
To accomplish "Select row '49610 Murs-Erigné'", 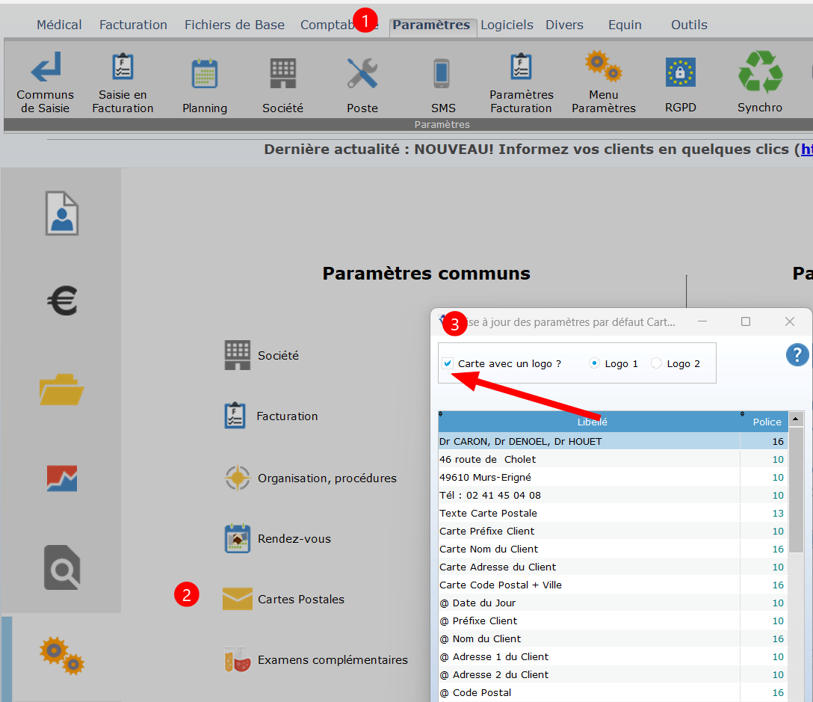I will point(613,477).
